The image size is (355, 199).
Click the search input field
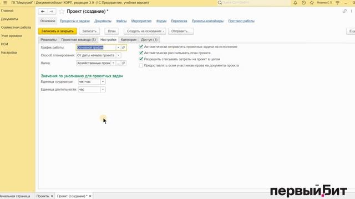coord(256,3)
